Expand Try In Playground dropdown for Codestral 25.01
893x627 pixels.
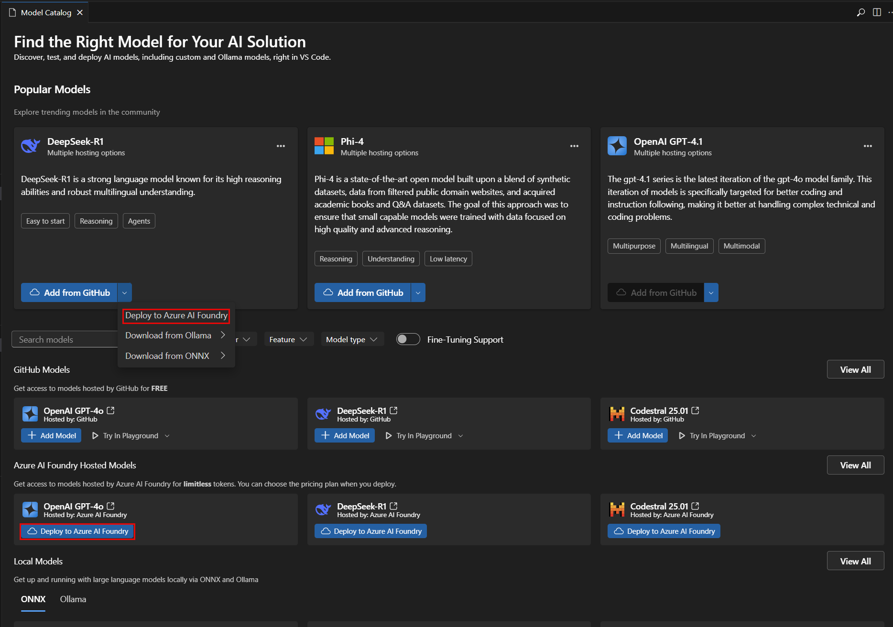click(x=753, y=435)
